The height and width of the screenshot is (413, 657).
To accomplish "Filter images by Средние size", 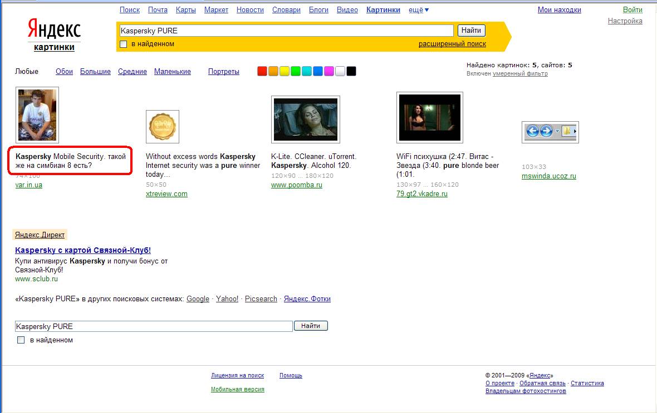I will (133, 72).
